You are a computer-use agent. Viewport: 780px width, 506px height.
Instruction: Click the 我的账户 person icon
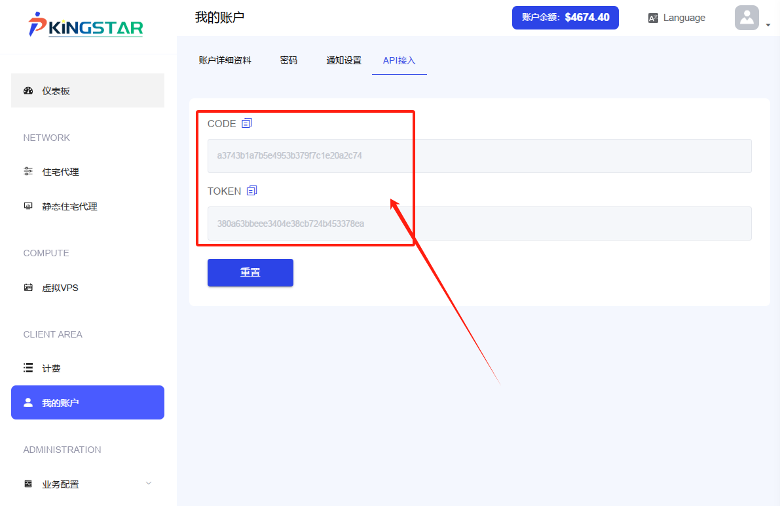[28, 402]
